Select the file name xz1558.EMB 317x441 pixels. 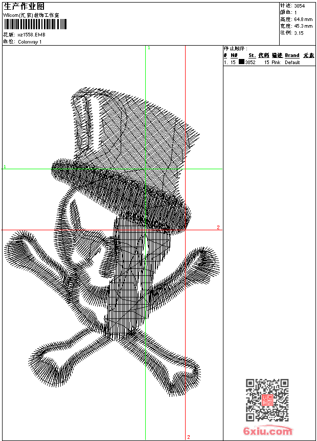[31, 35]
